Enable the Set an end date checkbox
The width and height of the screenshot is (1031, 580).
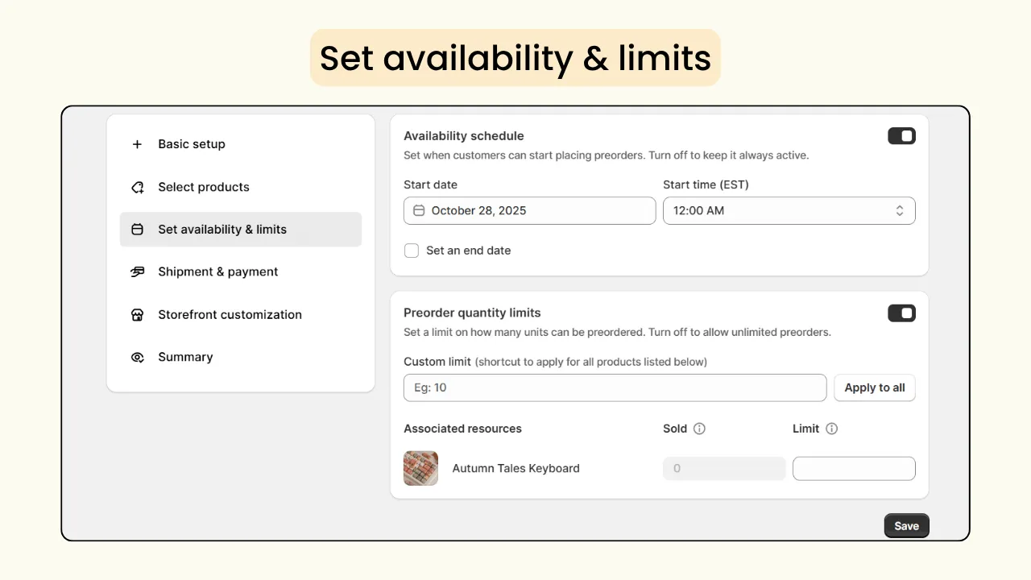412,251
